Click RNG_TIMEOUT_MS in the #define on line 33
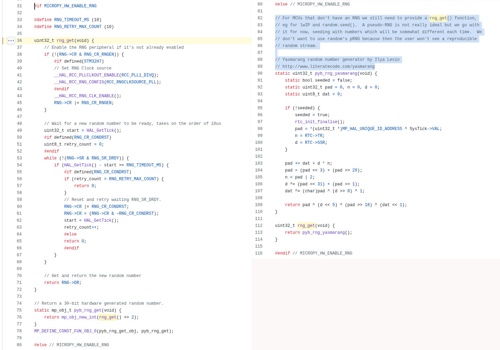Viewport: 500px width, 350px height. pyautogui.click(x=72, y=20)
